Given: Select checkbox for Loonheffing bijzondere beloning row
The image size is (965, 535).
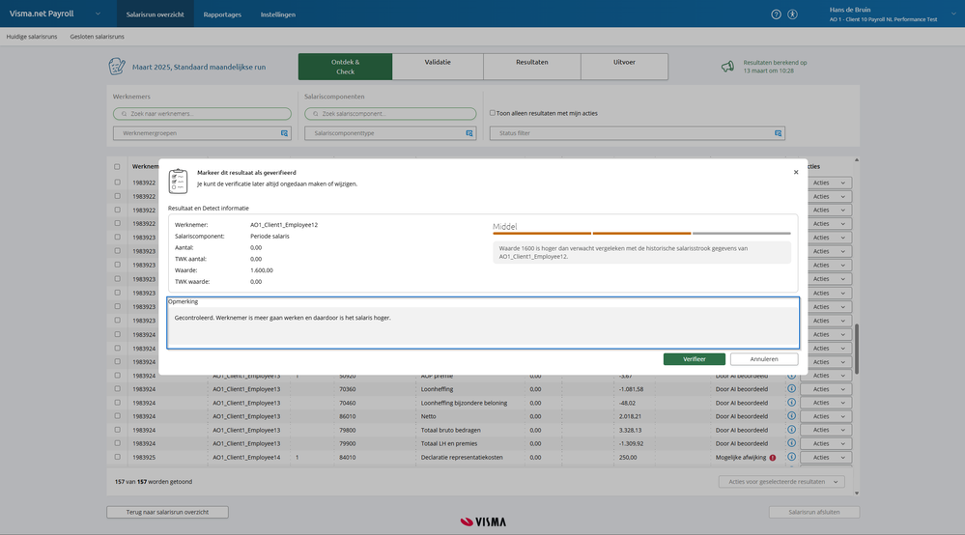Looking at the screenshot, I should click(x=117, y=402).
